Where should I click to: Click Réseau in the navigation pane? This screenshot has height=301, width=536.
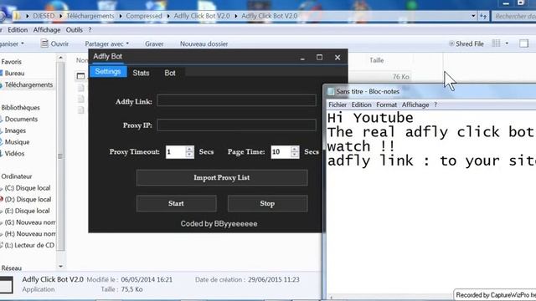[11, 268]
